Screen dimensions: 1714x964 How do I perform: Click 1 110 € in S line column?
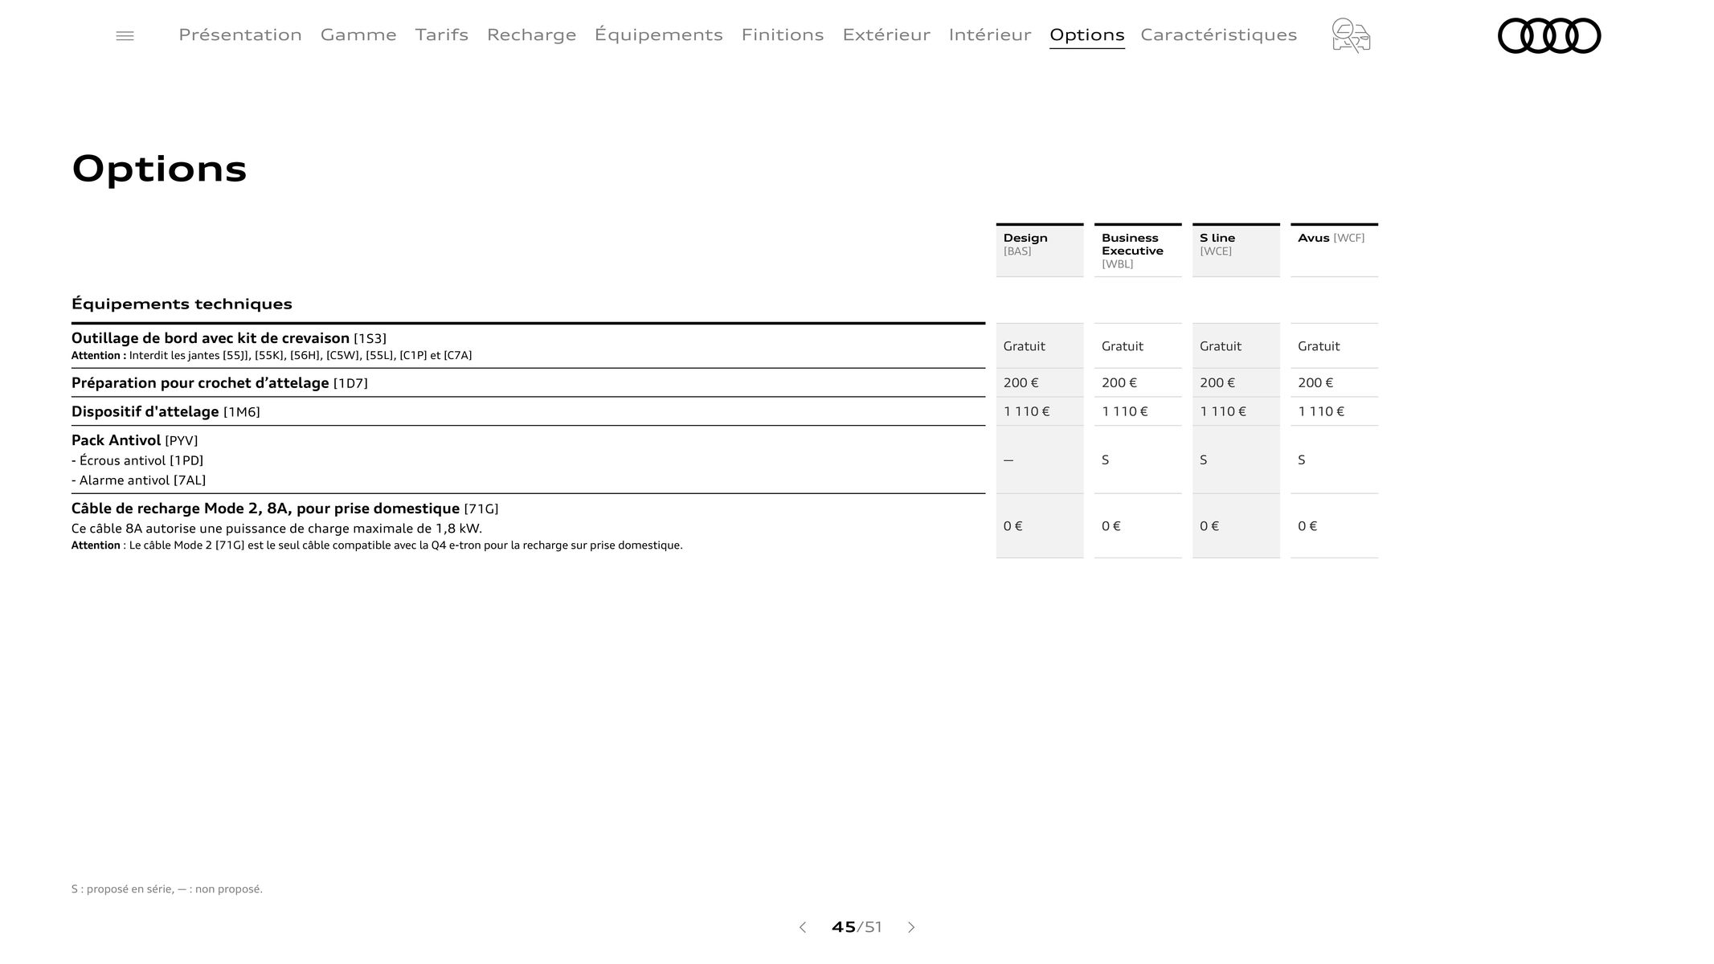point(1222,411)
